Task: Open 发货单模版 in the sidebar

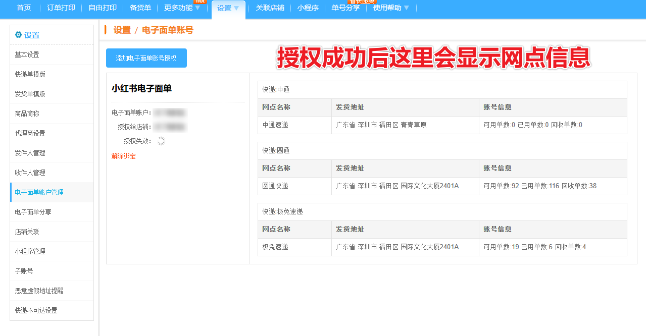Action: pyautogui.click(x=52, y=94)
